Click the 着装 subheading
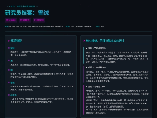 point(13,83)
